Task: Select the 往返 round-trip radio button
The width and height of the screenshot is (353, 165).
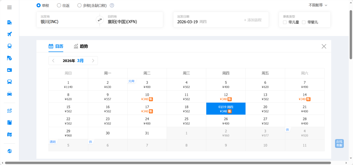Action: (x=59, y=5)
